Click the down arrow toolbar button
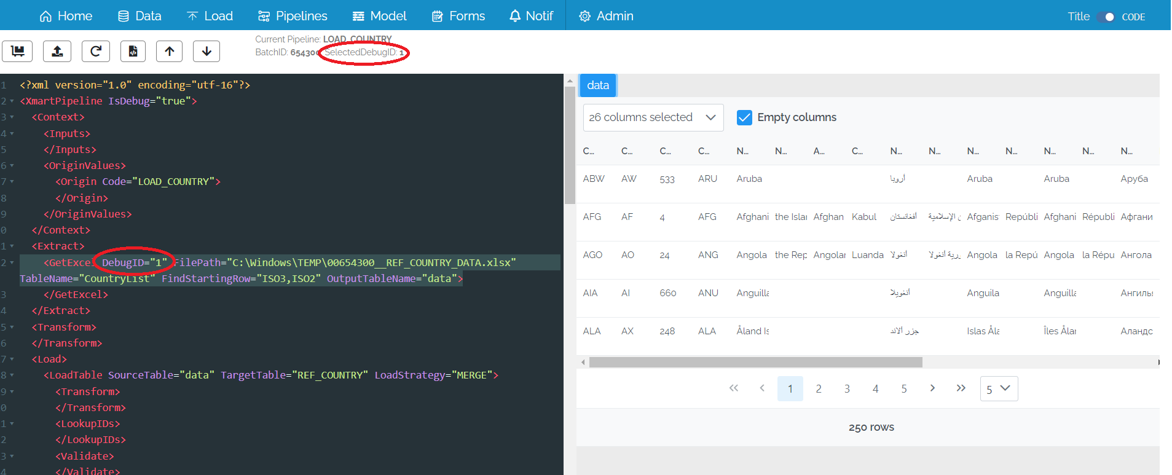1172x475 pixels. (206, 51)
